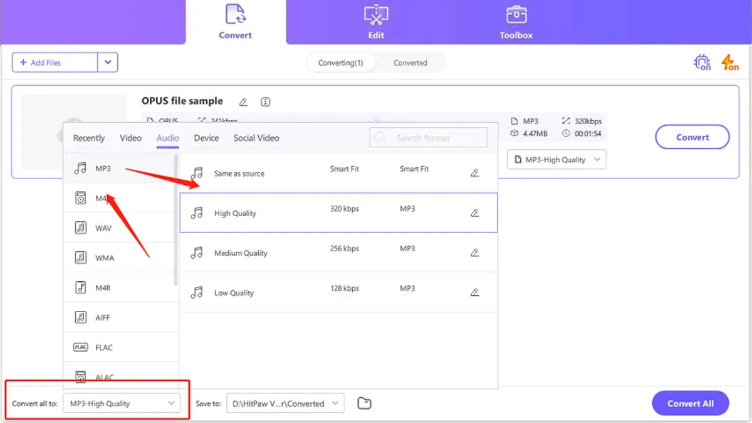This screenshot has width=752, height=423.
Task: Open the MP3-High Quality file format dropdown
Action: 556,160
